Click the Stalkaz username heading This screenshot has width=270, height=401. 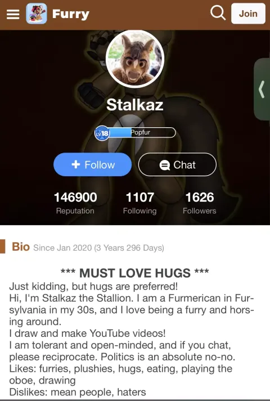pos(135,105)
